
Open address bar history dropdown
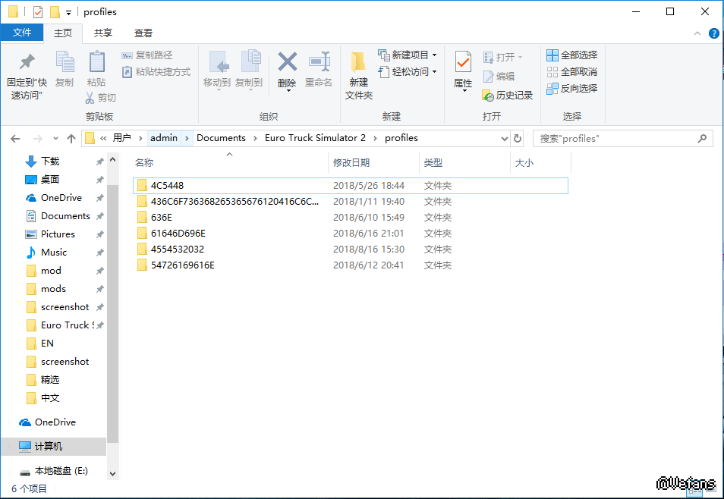[505, 138]
